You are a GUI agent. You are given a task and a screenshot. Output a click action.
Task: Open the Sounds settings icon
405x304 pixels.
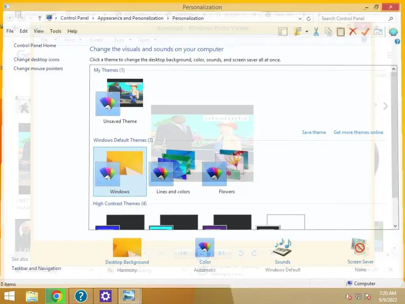(282, 247)
